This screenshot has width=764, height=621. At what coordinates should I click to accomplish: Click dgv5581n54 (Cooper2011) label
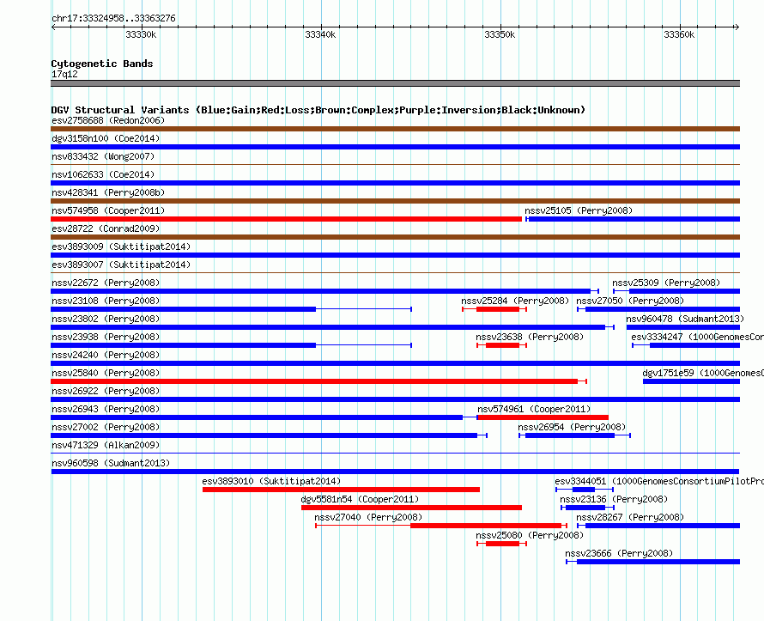pos(360,499)
